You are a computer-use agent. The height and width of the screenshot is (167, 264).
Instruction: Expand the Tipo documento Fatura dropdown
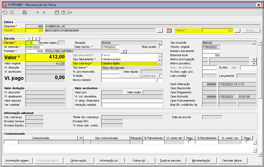click(160, 55)
